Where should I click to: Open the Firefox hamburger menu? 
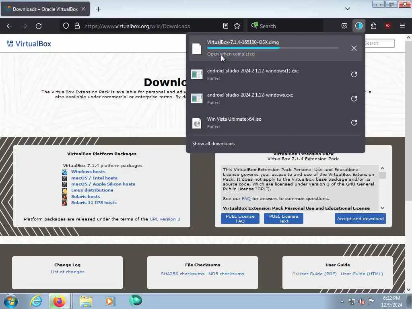point(402,26)
